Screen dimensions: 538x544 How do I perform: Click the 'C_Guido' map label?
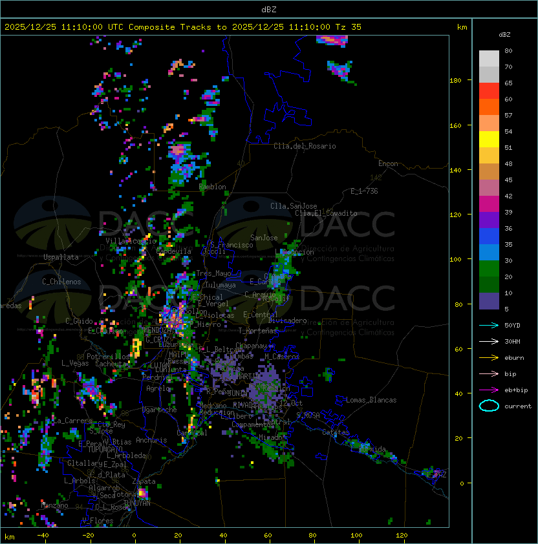(79, 321)
